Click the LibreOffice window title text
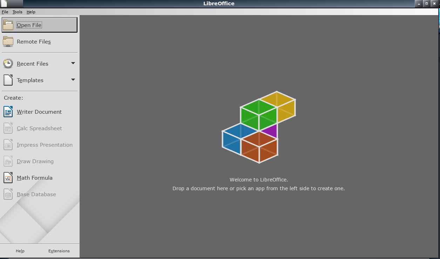The width and height of the screenshot is (440, 259). 219,4
